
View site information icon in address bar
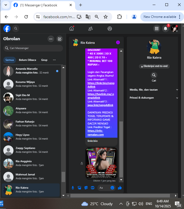click(38, 17)
